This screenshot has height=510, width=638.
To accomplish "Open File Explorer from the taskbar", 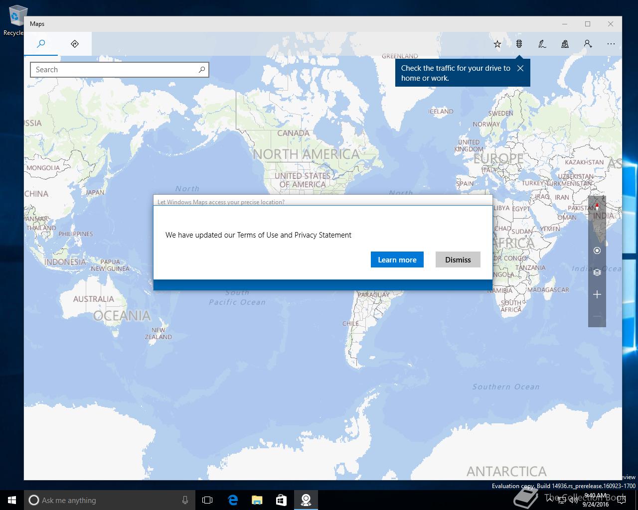I will 257,500.
